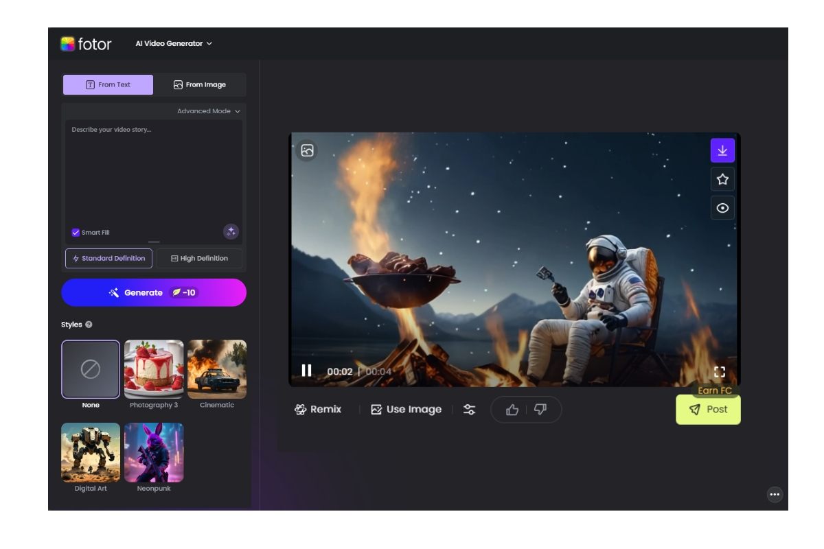Toggle the Smart Fill checkbox
Image resolution: width=824 pixels, height=549 pixels.
(x=76, y=233)
